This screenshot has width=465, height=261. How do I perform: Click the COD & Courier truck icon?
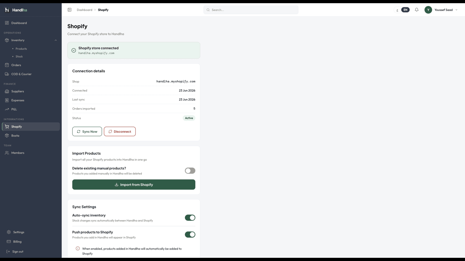pos(7,74)
